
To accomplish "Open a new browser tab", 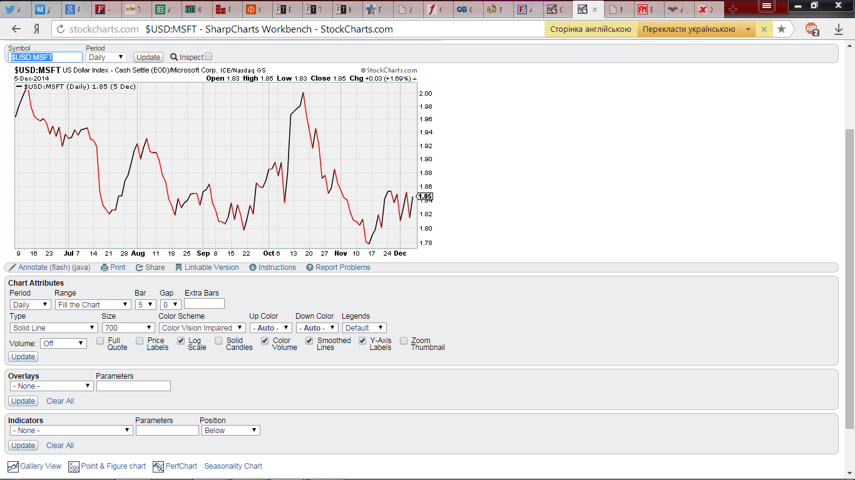I will pos(733,9).
